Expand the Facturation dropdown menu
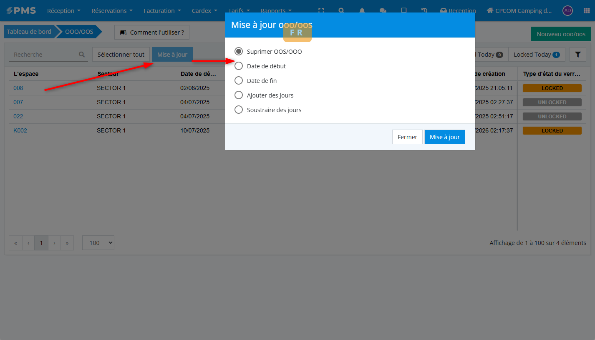 pos(162,11)
